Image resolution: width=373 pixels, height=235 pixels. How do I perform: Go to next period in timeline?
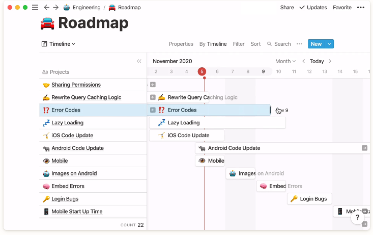coord(330,61)
